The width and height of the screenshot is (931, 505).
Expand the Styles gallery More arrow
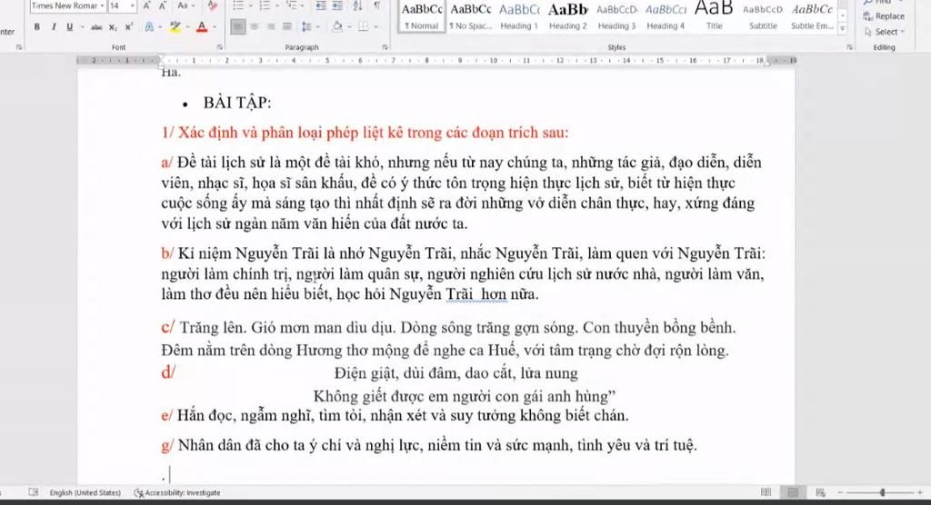(843, 28)
